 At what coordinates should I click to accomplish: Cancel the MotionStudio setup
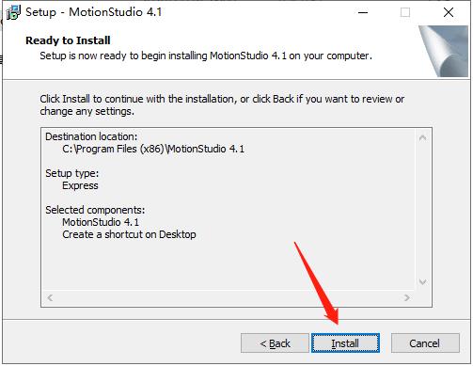coord(425,343)
